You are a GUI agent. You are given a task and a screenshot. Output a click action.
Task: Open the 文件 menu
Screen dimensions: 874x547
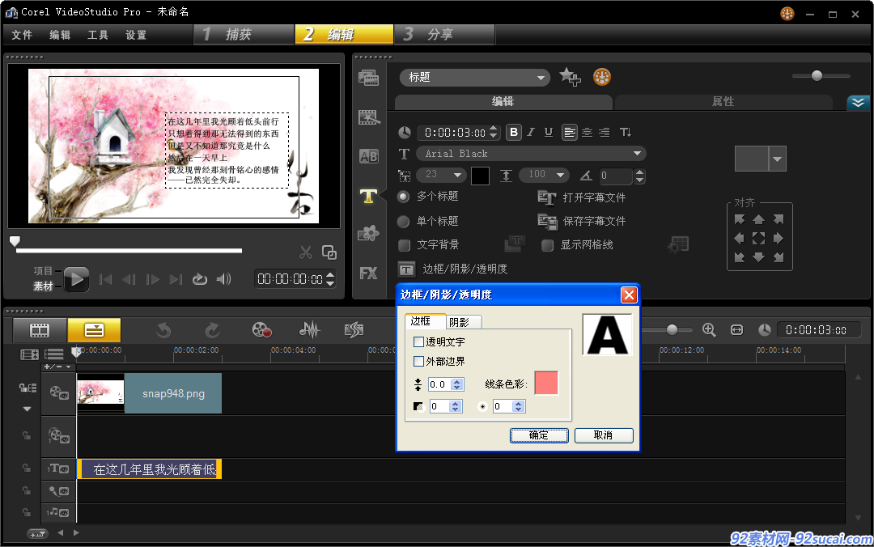[x=22, y=35]
